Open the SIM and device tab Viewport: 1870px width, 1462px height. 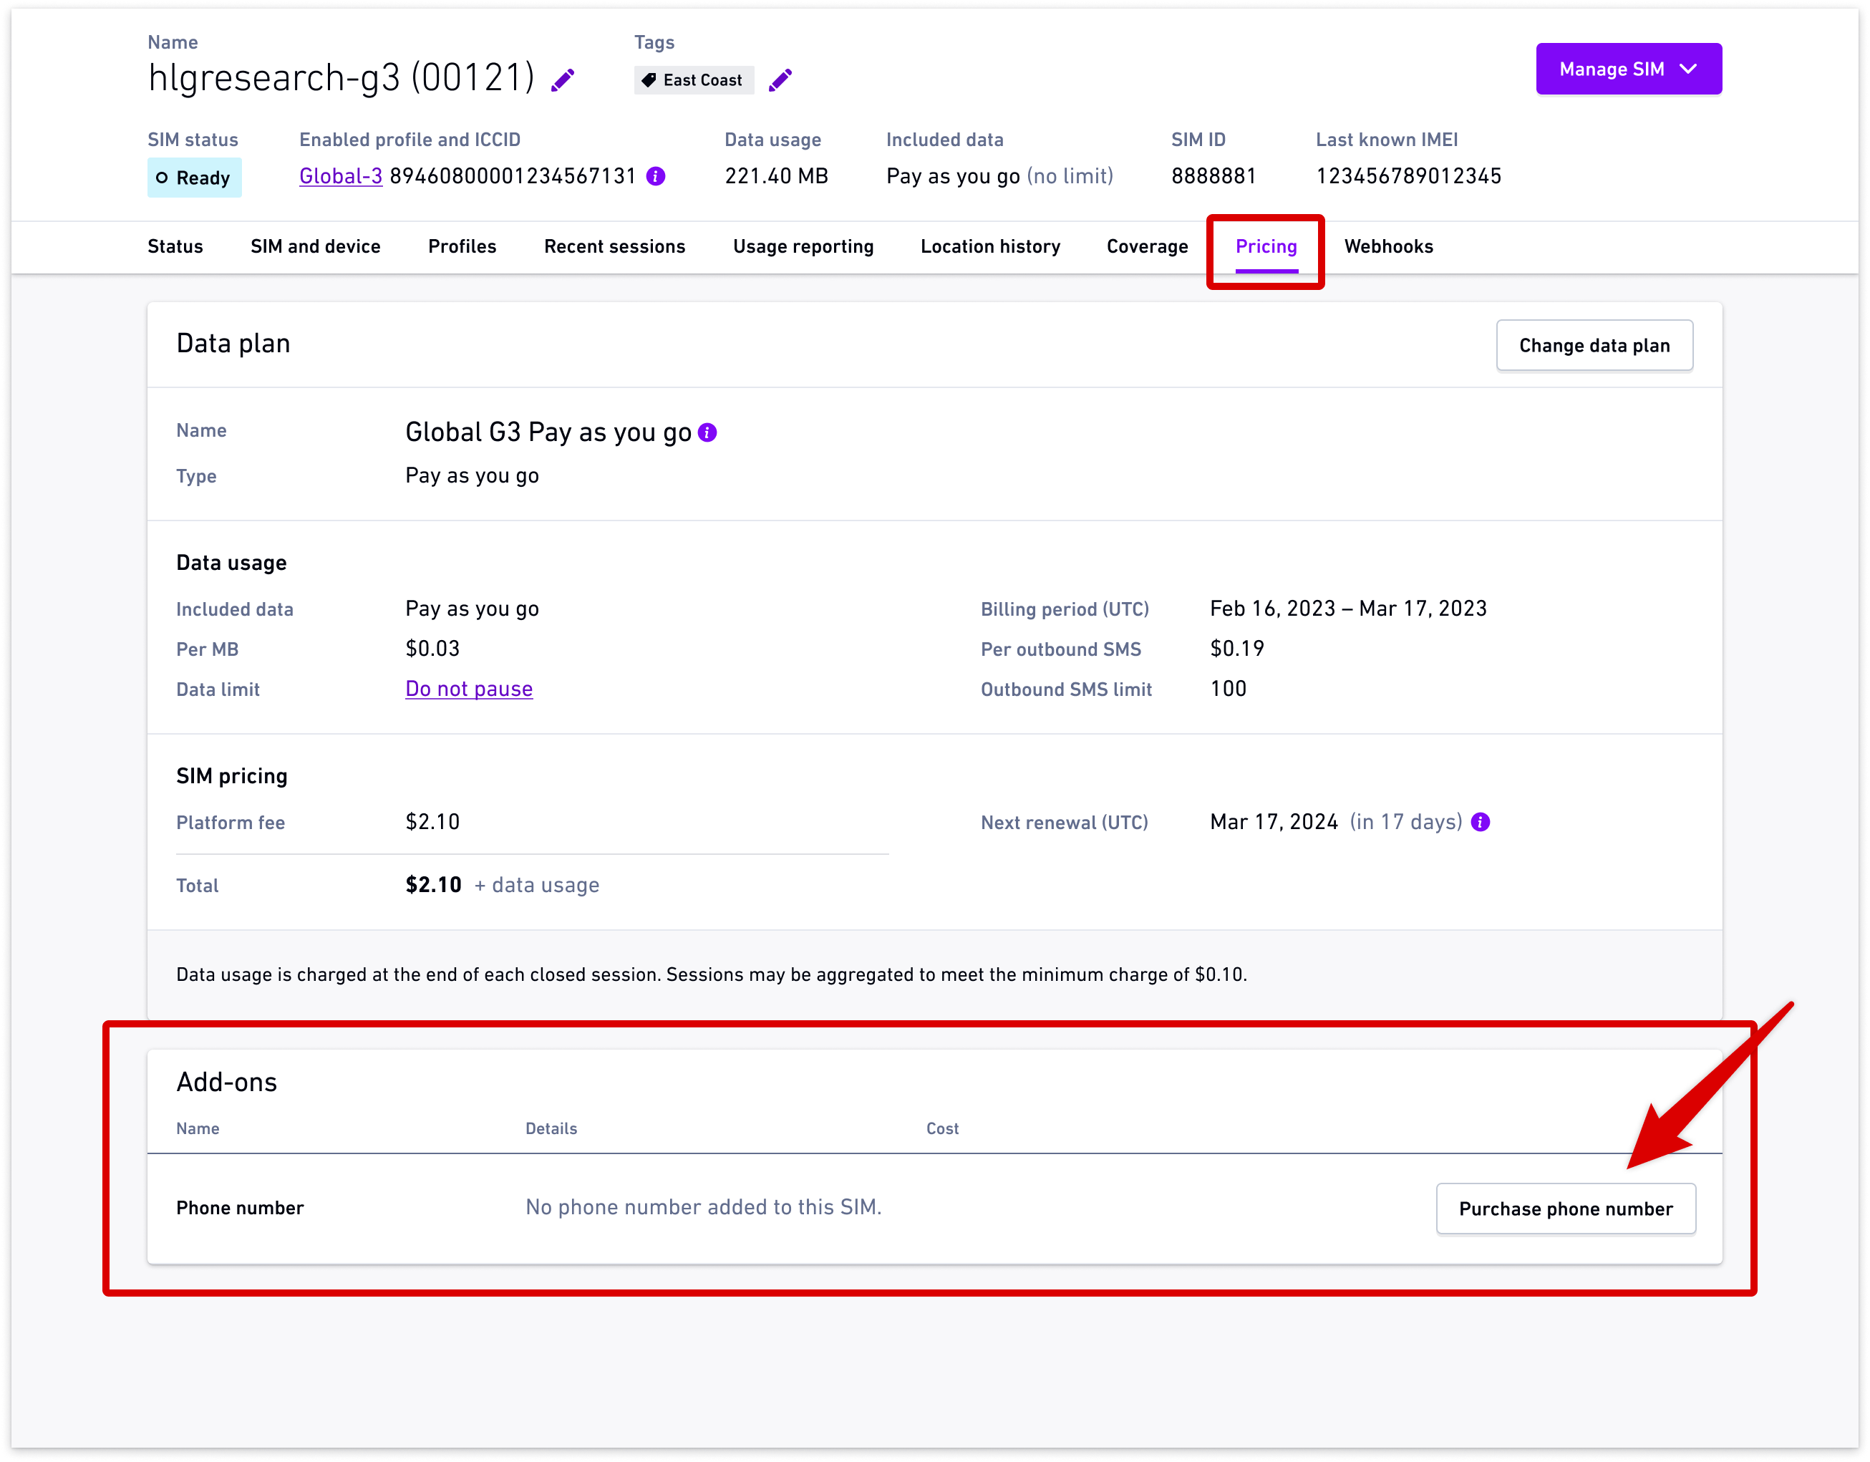(315, 247)
